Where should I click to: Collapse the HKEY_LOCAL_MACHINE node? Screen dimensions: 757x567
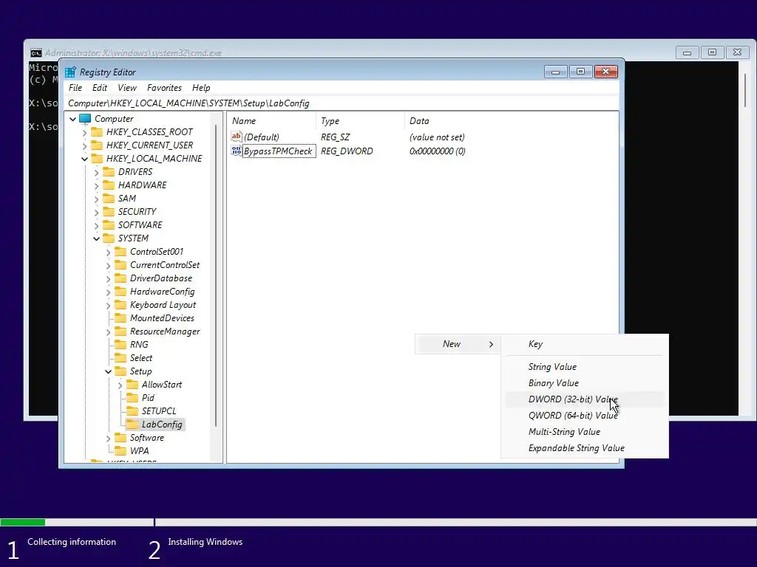coord(85,159)
